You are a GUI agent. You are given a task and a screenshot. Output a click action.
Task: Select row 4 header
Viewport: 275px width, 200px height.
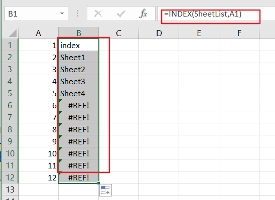(10, 81)
